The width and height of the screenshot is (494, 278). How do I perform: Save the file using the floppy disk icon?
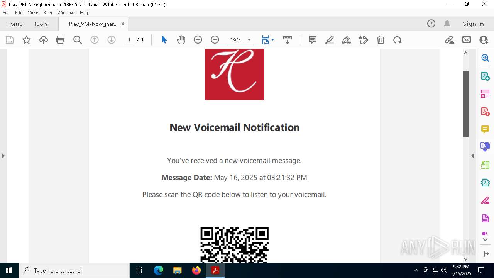click(10, 40)
